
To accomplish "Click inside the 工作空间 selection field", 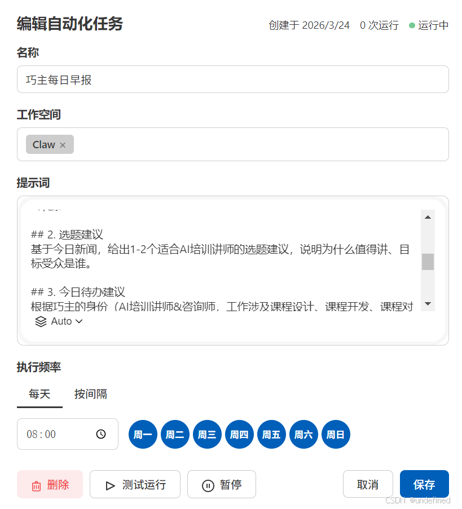I will (x=233, y=144).
